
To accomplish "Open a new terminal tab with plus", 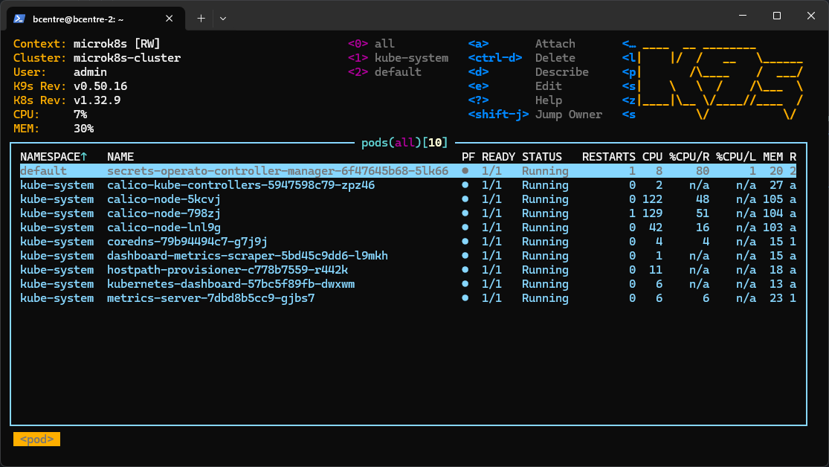I will tap(201, 18).
